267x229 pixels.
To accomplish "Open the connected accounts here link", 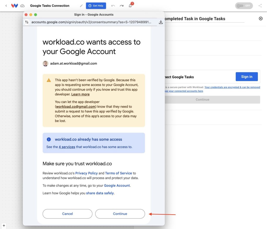I will (184, 91).
